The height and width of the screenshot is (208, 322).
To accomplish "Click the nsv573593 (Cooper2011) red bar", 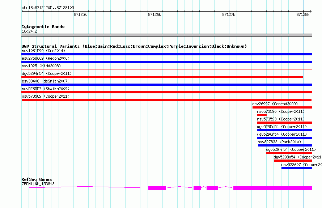I will (284, 123).
